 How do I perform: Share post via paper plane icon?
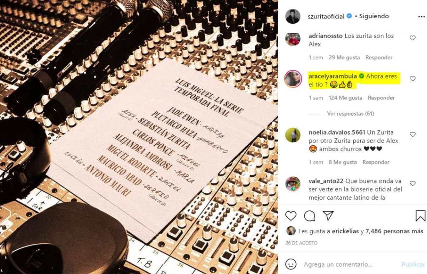[x=328, y=216]
